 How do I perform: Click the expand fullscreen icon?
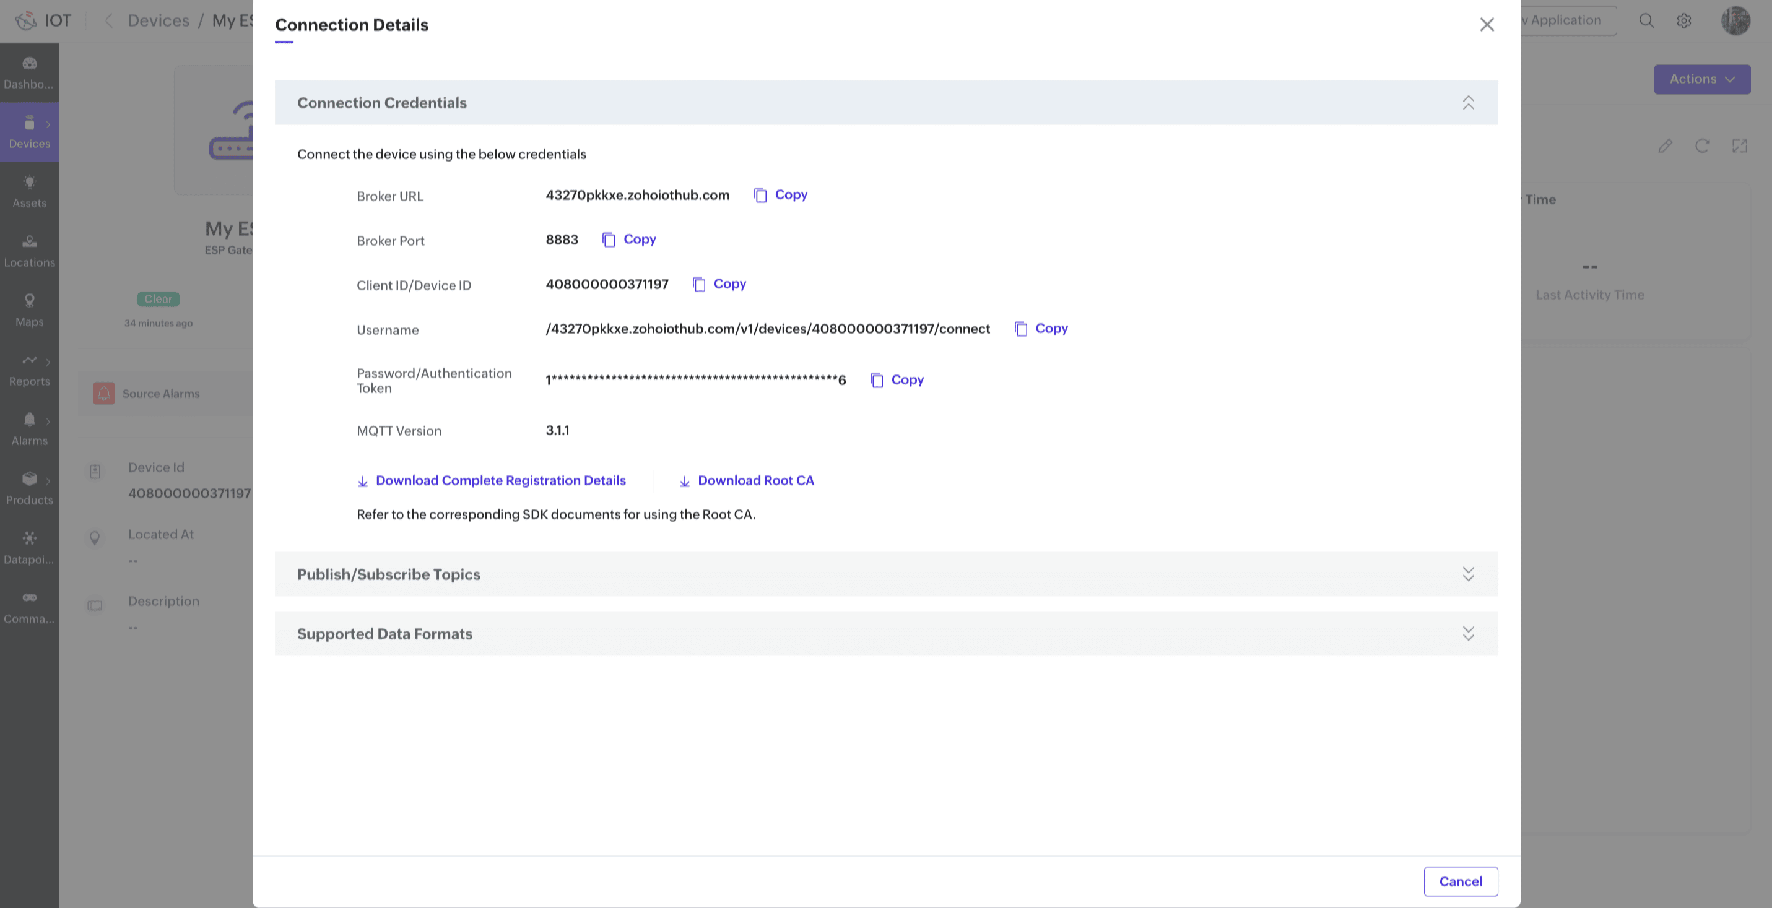point(1740,146)
